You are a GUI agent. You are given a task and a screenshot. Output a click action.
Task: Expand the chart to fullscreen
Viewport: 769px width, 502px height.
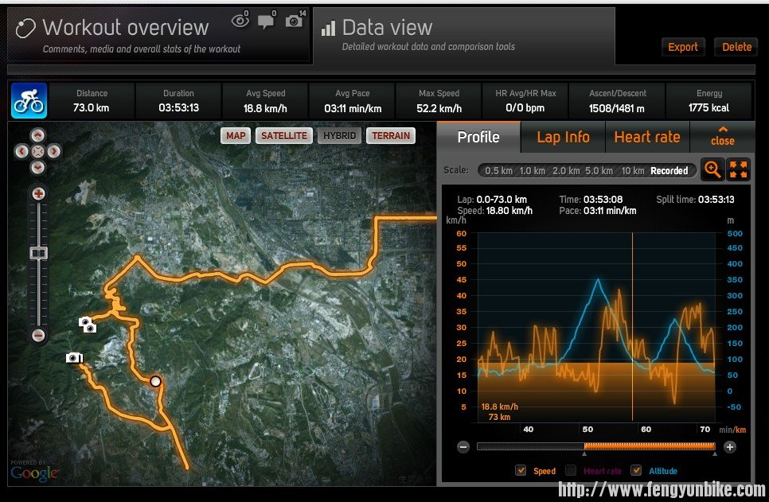click(738, 169)
